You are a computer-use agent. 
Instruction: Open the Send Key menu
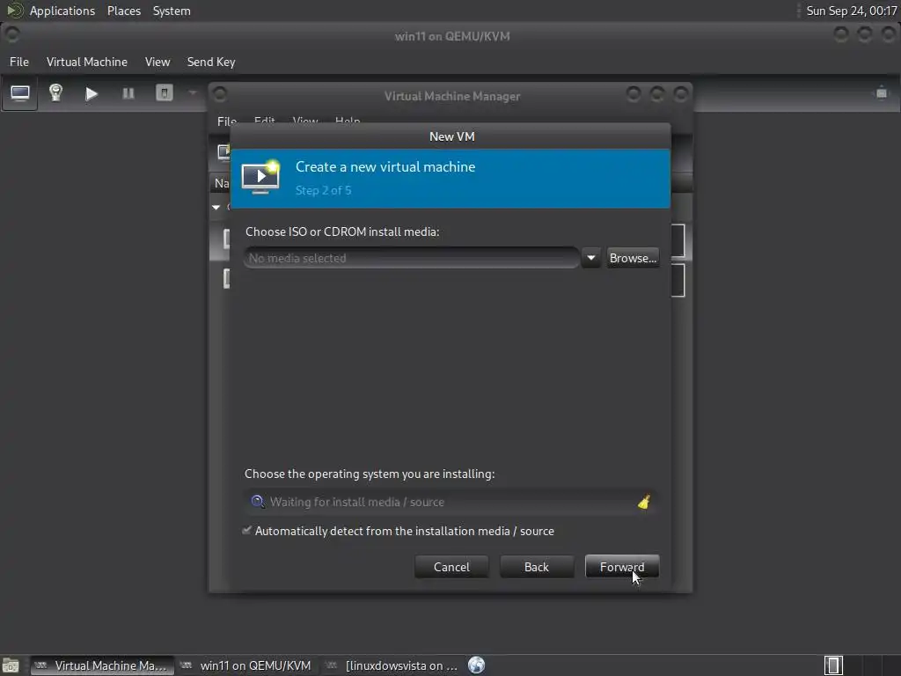(211, 62)
